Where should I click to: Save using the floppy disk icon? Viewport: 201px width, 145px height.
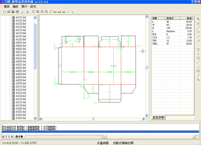pos(13,12)
